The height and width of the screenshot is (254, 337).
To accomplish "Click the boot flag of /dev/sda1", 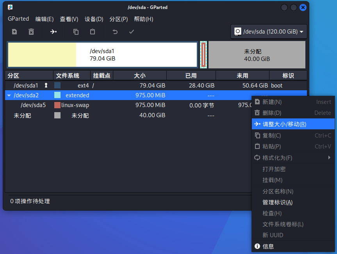I will [276, 86].
